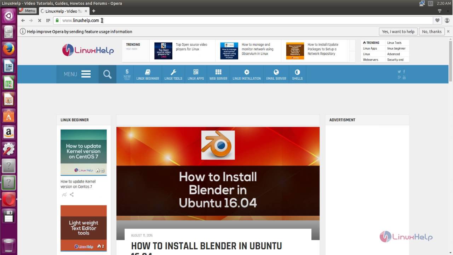453x255 pixels.
Task: Click the green padlock security badge
Action: 57,21
